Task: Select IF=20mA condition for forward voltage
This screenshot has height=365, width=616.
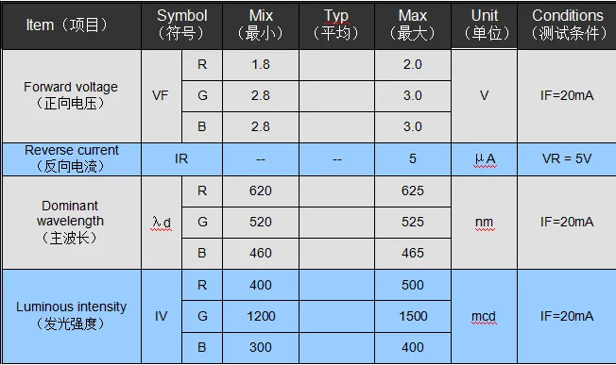Action: point(567,96)
